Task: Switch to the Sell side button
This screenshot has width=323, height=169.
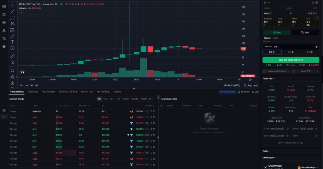Action: [x=305, y=32]
